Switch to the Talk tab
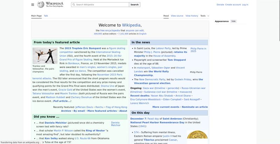The image size is (280, 144). (46, 16)
